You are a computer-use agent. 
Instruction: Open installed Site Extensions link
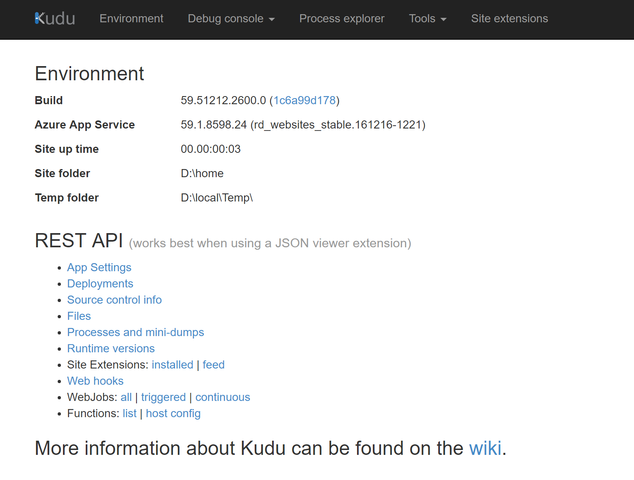[x=172, y=365]
